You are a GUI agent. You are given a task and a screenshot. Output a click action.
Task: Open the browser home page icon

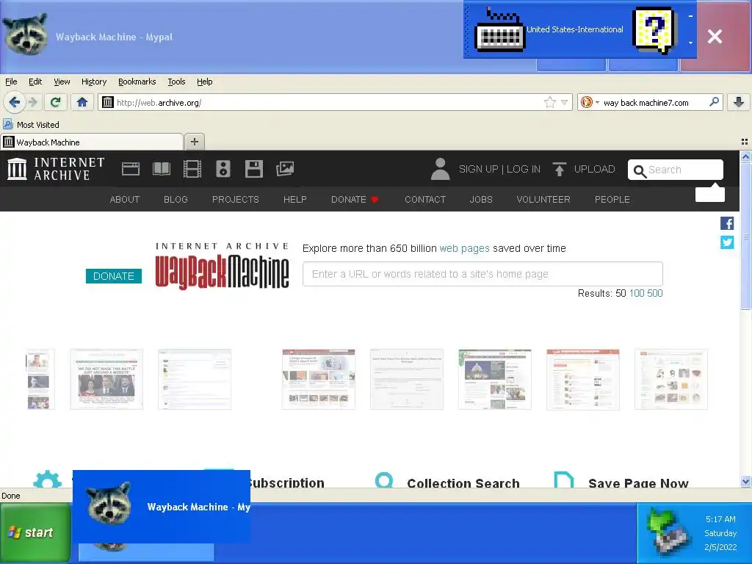click(x=82, y=102)
